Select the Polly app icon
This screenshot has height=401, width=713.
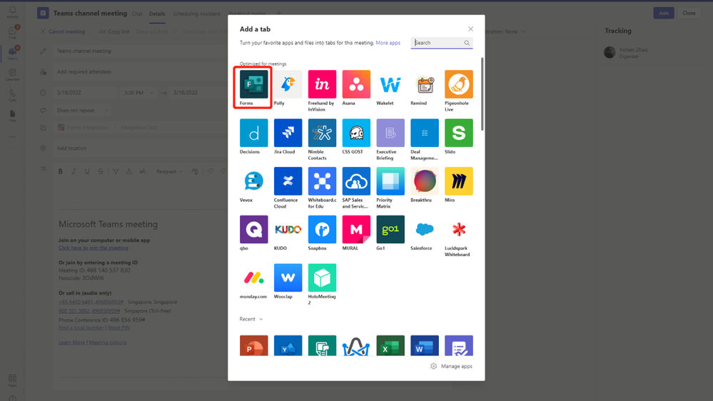(288, 85)
